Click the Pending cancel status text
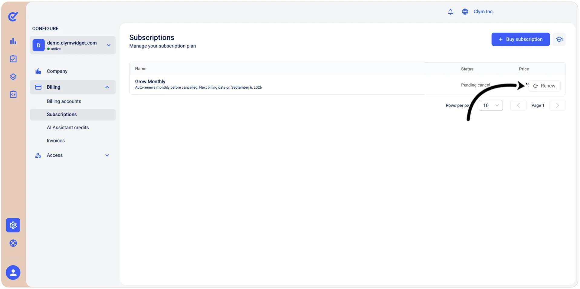The height and width of the screenshot is (289, 580). click(475, 85)
